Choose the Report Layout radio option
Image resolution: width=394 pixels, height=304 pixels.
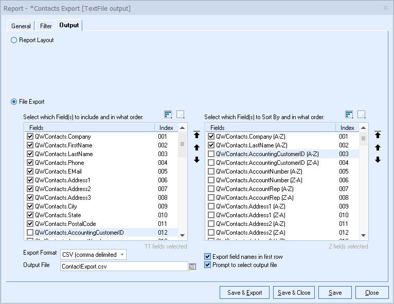click(14, 40)
